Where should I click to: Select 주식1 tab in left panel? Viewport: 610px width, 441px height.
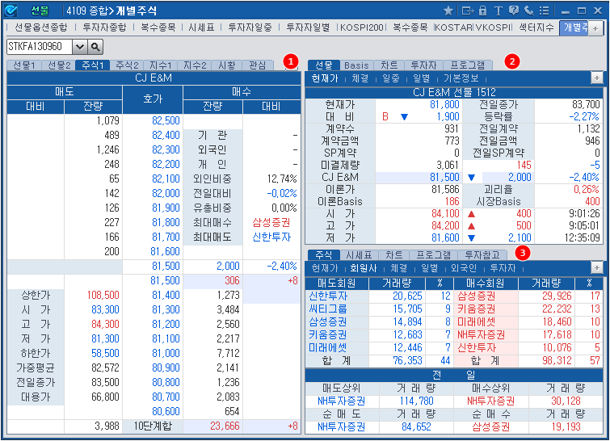pos(93,65)
